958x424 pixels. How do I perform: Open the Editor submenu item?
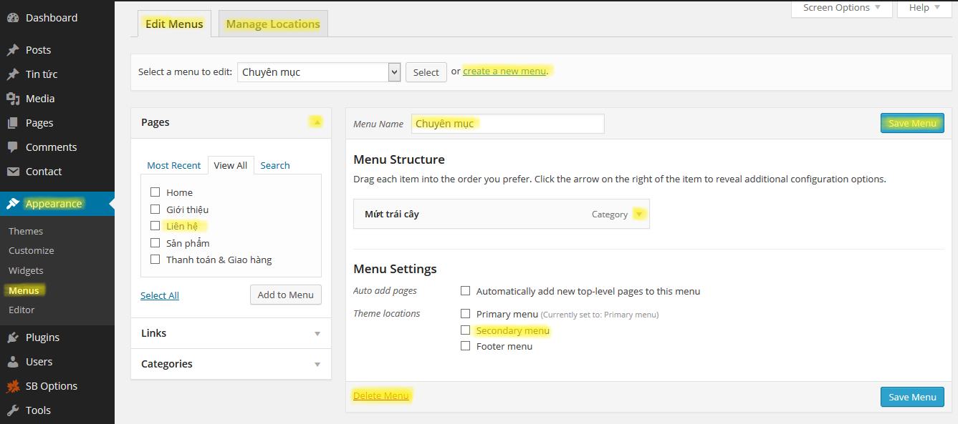tap(21, 310)
